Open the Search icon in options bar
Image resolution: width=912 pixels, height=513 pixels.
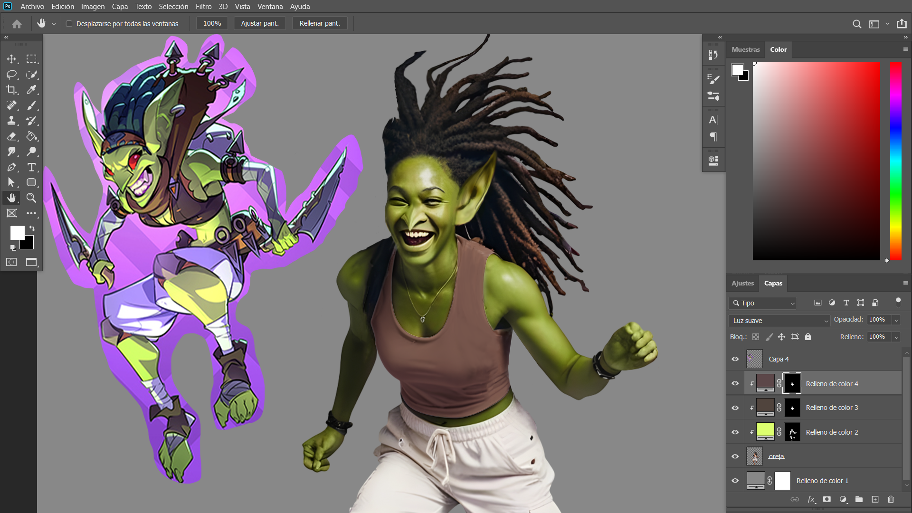coord(857,24)
